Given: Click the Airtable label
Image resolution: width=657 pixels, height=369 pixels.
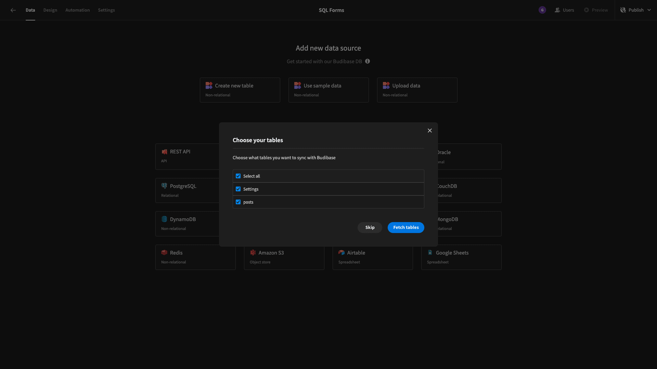Looking at the screenshot, I should click(356, 253).
